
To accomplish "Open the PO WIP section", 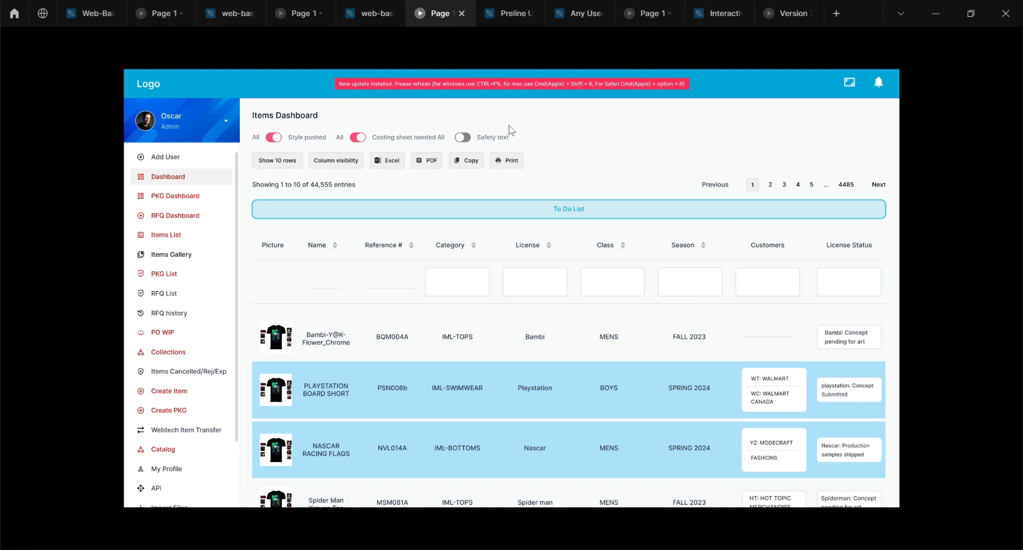I will [162, 333].
